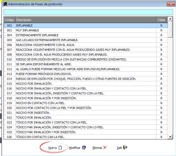This screenshot has width=176, height=156.
Task: Select row NOCIVO POR INHALACIÓN Y POR INGESTIÓN
Action: click(86, 98)
